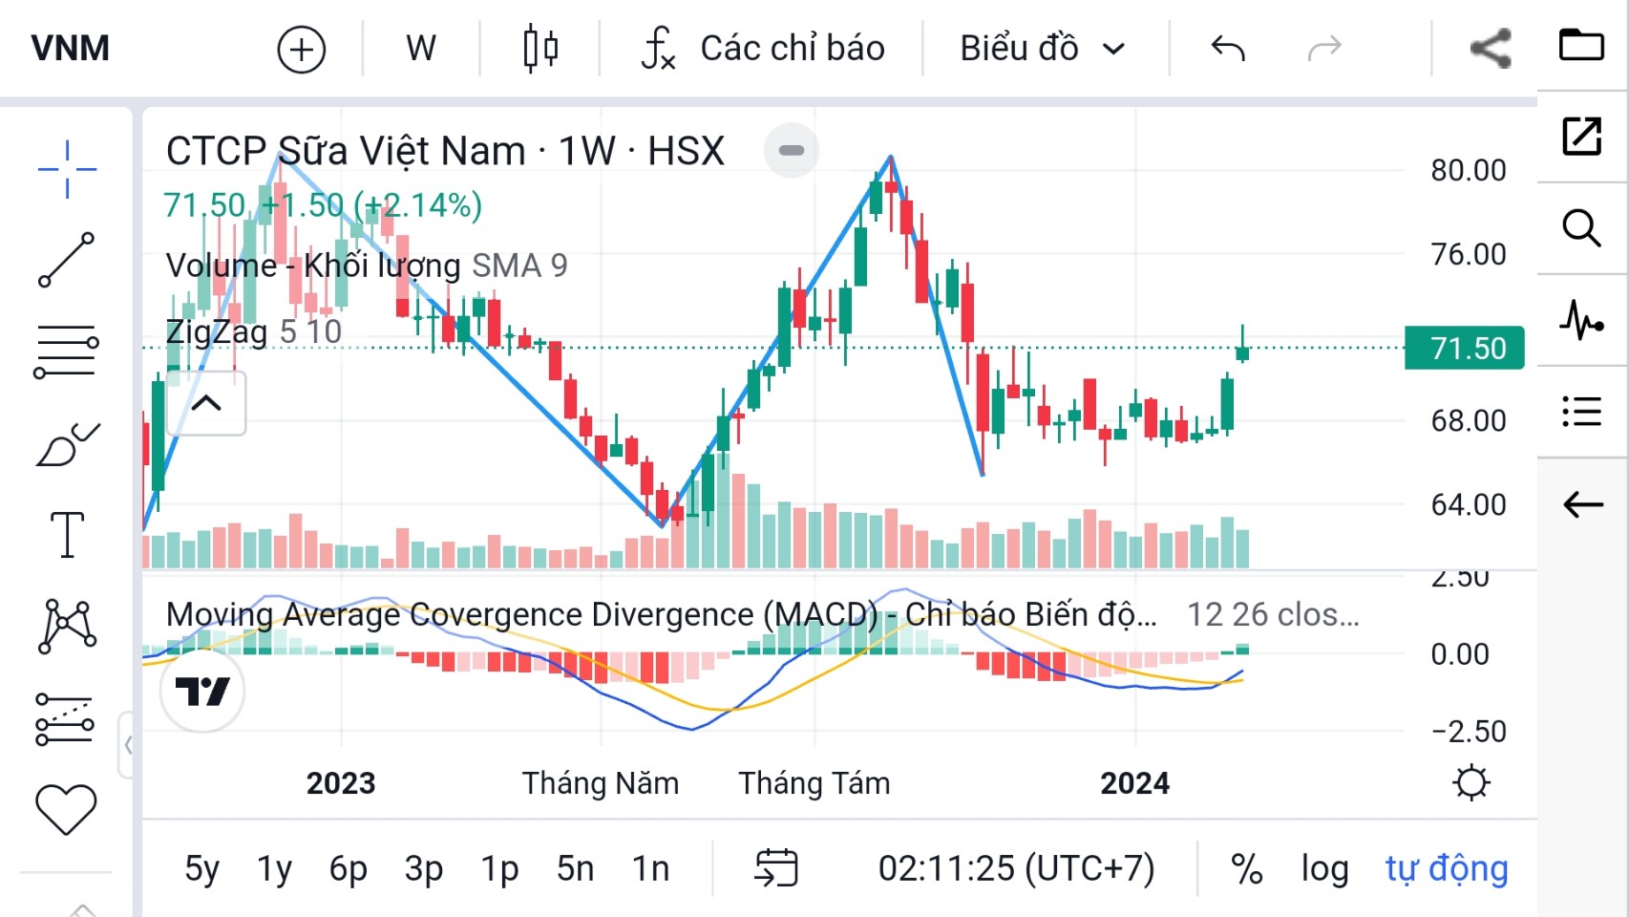Open chart settings gear icon
This screenshot has height=917, width=1629.
1470,783
